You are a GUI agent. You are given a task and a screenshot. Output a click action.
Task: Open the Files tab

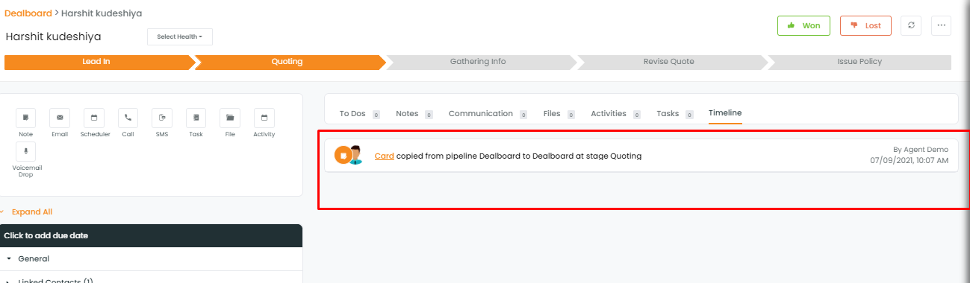point(559,114)
